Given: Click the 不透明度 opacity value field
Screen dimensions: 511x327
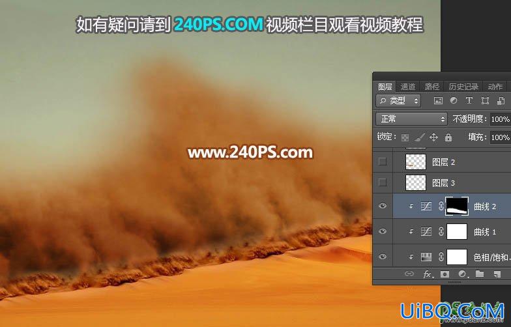Looking at the screenshot, I should tap(501, 119).
